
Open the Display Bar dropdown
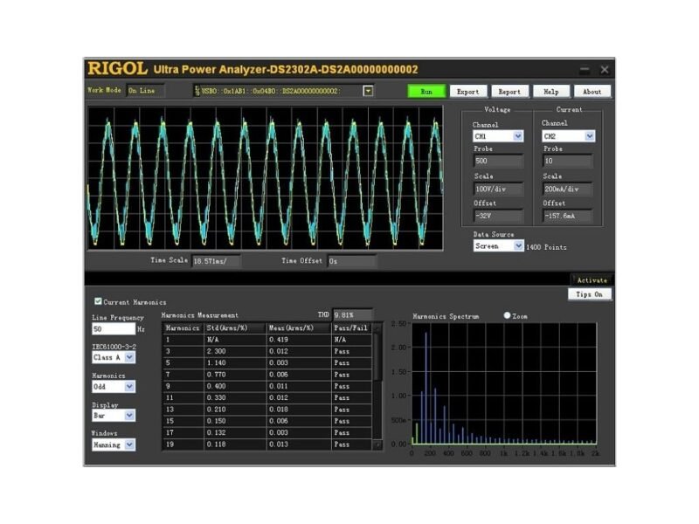pyautogui.click(x=129, y=416)
